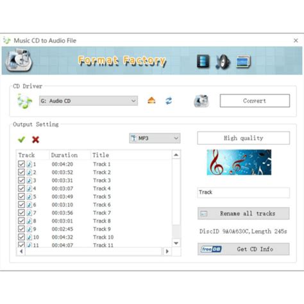Click the freeDB logo icon
The height and width of the screenshot is (304, 304).
211,249
